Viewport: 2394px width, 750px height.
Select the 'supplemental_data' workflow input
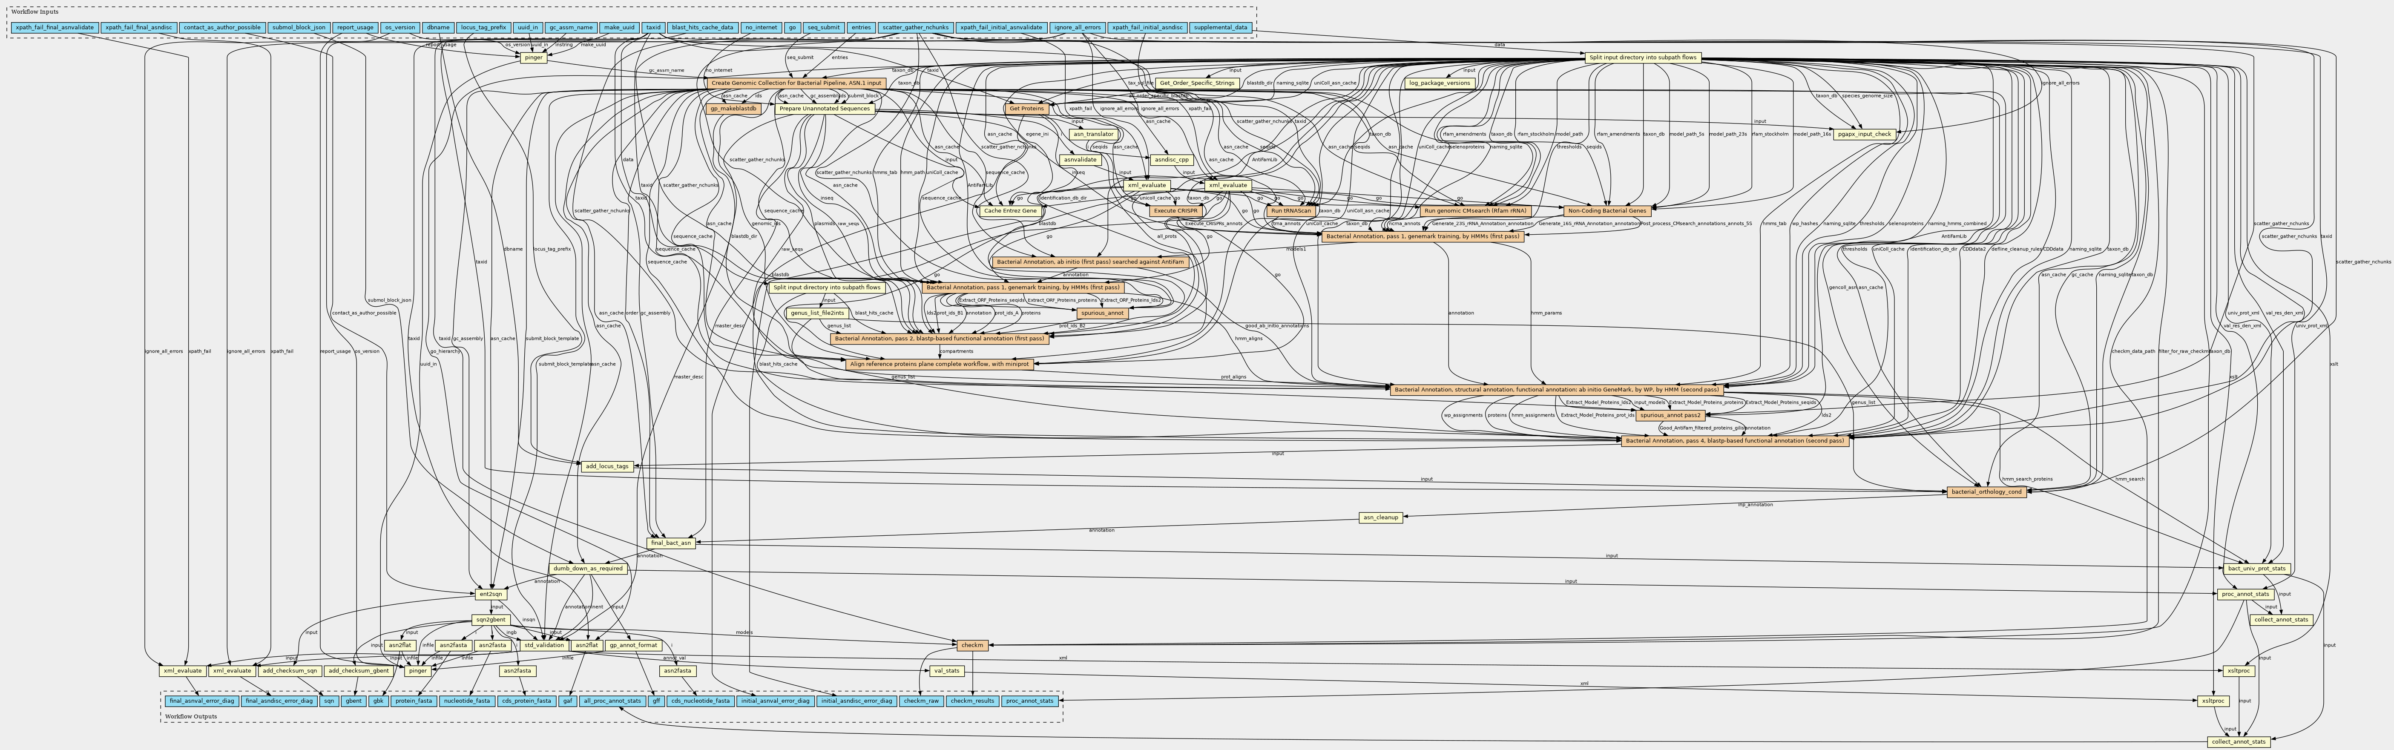[x=1220, y=28]
